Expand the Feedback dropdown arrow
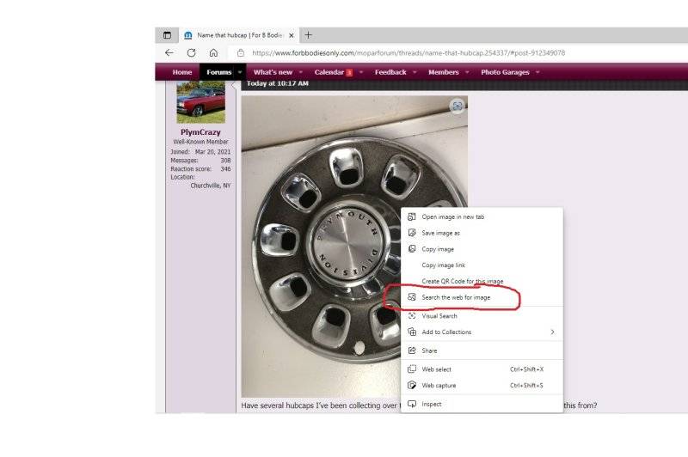The image size is (688, 457). tap(415, 72)
